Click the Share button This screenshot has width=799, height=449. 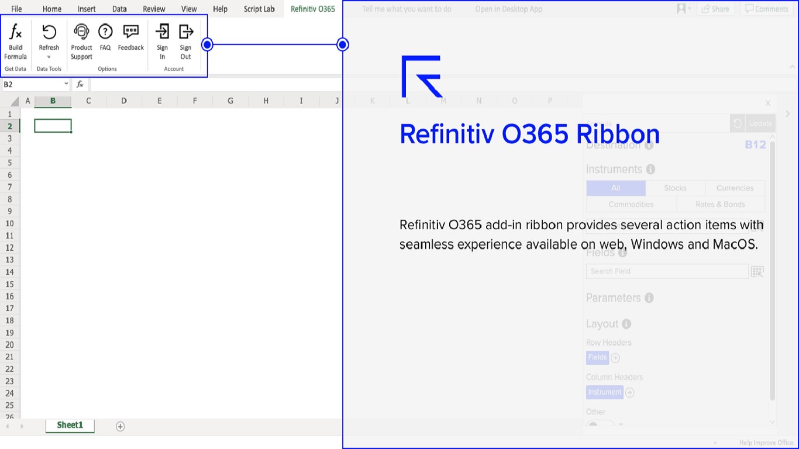pos(715,9)
